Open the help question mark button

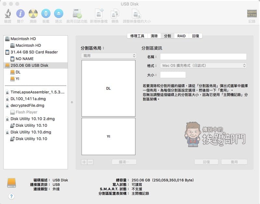click(11, 197)
